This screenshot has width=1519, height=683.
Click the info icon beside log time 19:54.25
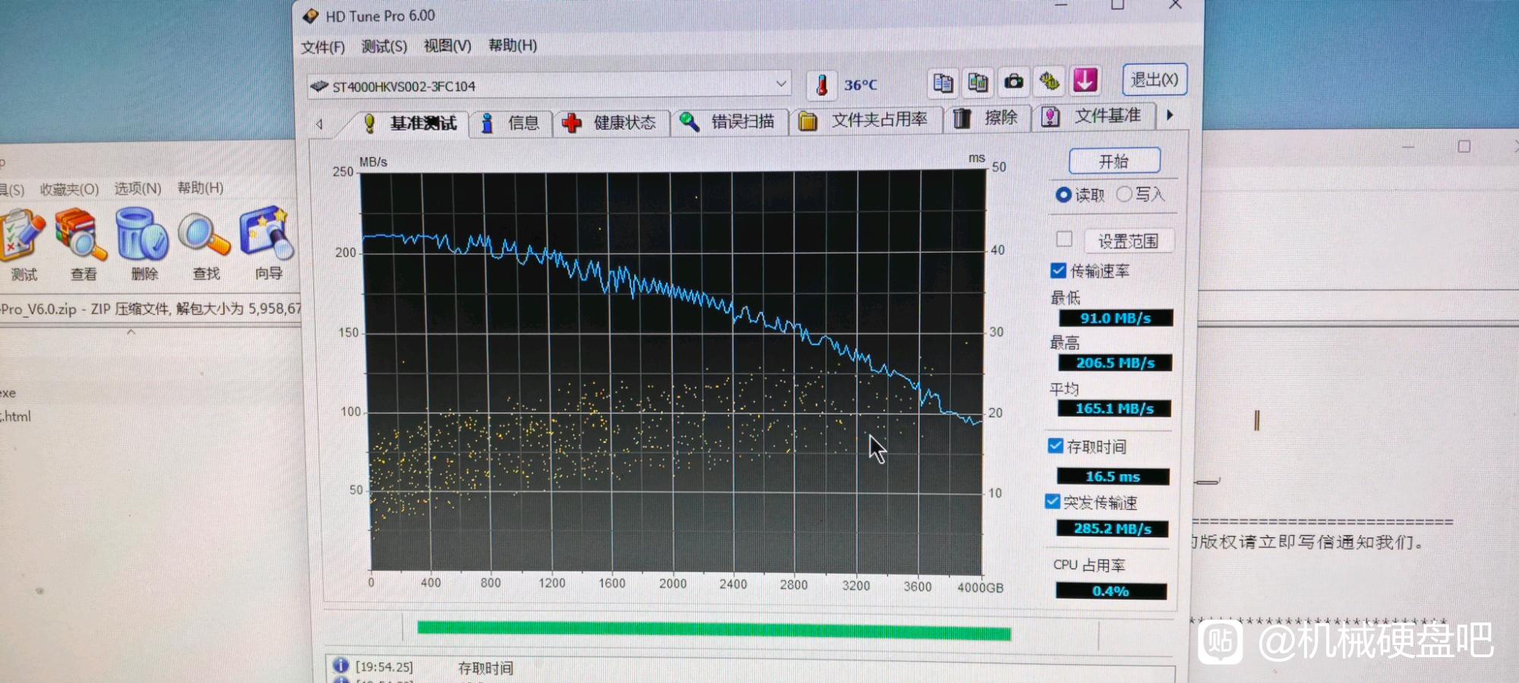(x=340, y=666)
